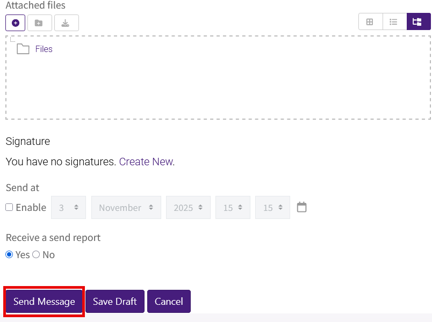Open the 2025 year dropdown

[188, 208]
